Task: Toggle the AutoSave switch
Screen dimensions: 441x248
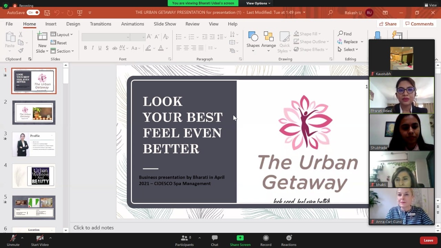Action: (x=33, y=13)
